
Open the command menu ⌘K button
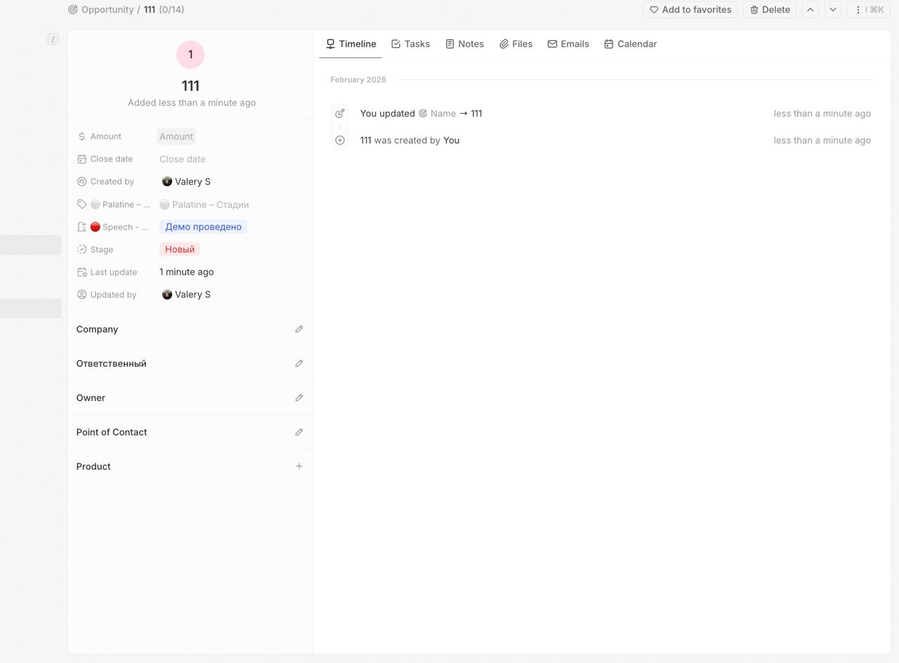coord(869,10)
